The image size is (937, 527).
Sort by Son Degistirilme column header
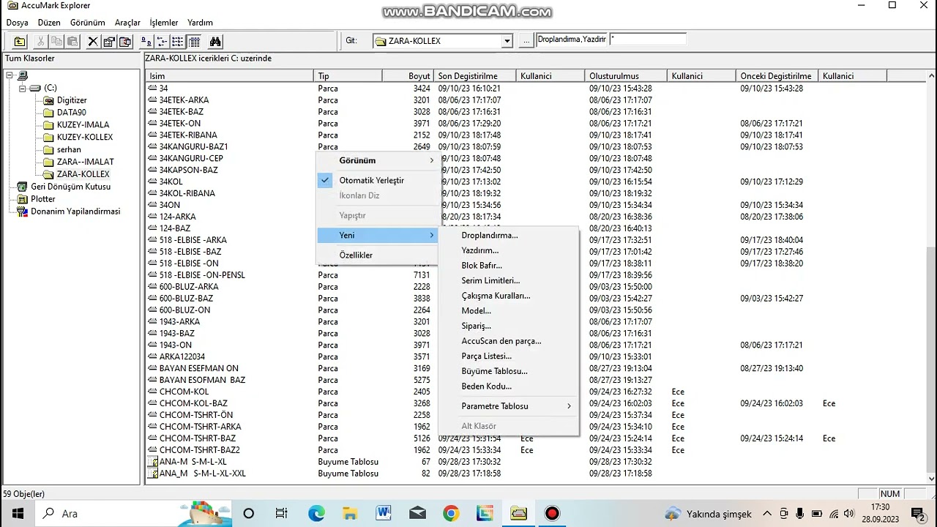tap(475, 76)
